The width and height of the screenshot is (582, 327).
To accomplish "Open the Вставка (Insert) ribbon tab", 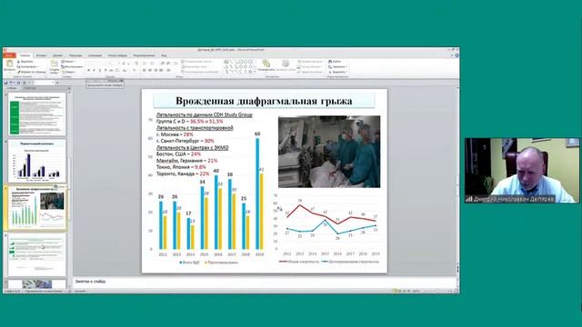I will point(41,55).
